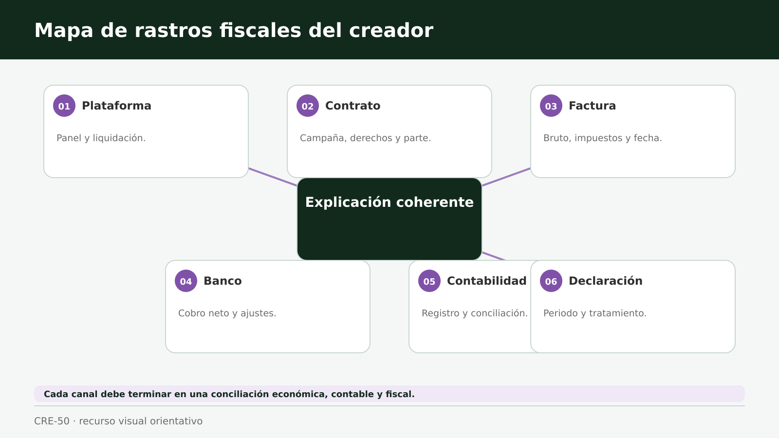Click the 06 badge next to Declaración
Viewport: 779px width, 438px height.
pyautogui.click(x=551, y=281)
